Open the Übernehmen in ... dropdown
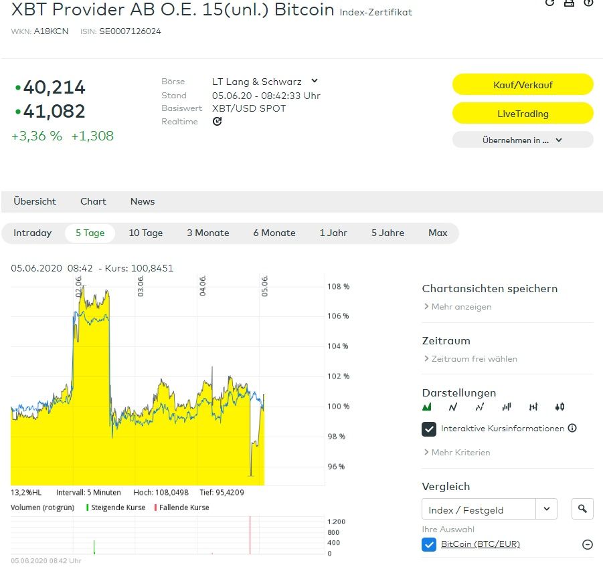The height and width of the screenshot is (567, 603). (x=523, y=140)
